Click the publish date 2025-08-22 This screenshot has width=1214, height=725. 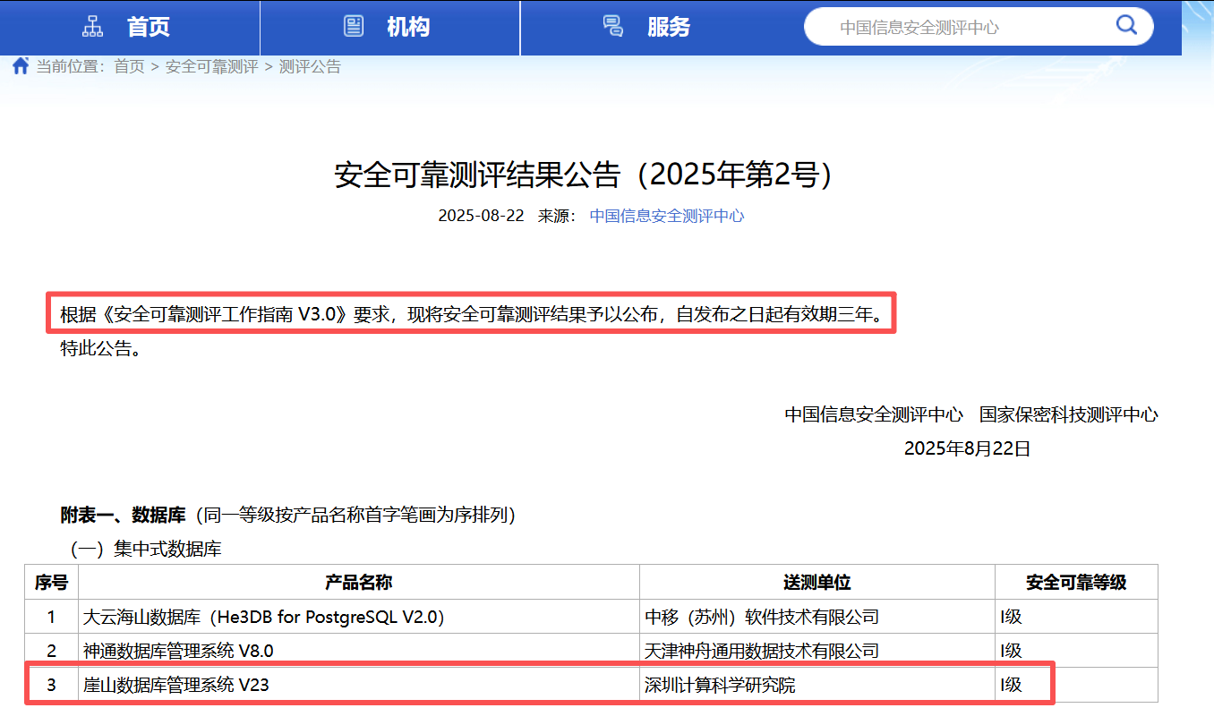click(483, 215)
